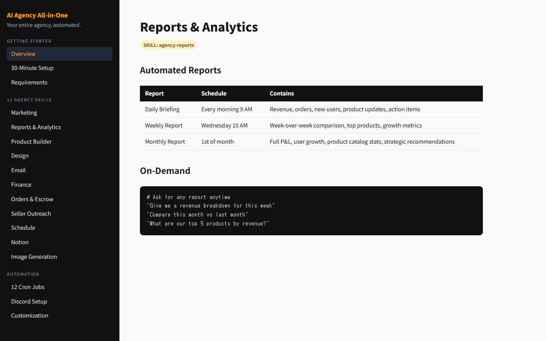Open the Schedule skill page
Viewport: 546px width, 341px height.
coord(23,228)
